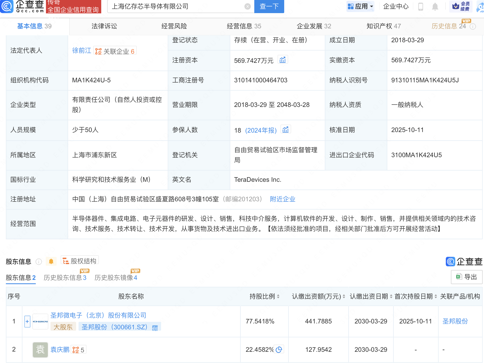Image resolution: width=484 pixels, height=363 pixels.
Task: Open legal representative 徐前江 link
Action: [x=81, y=51]
